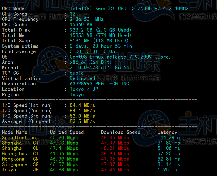Select load average values 0.00, 0.01, 0.05
217x176 pixels.
click(93, 51)
